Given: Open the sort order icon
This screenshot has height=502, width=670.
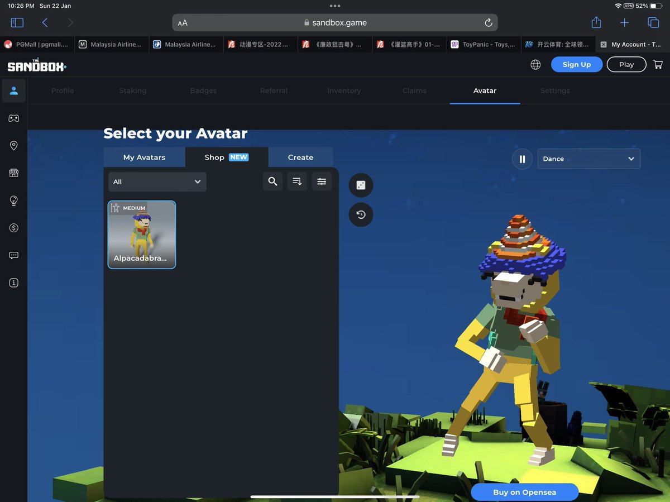Looking at the screenshot, I should pos(297,181).
